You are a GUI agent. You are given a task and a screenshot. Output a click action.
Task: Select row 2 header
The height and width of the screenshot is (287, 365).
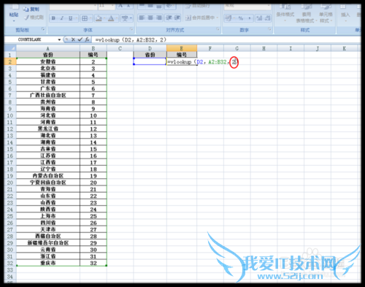tap(10, 62)
